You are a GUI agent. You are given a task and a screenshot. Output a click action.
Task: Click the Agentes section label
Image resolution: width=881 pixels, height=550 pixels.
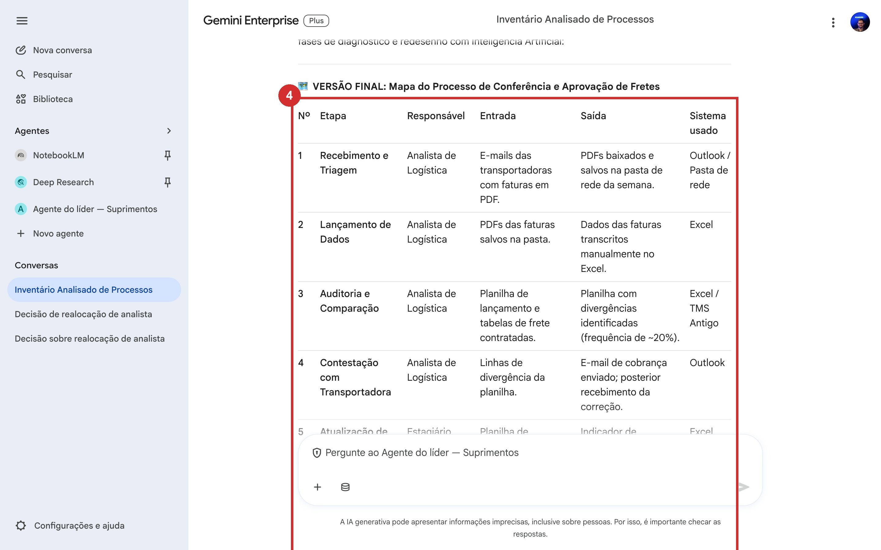click(32, 130)
